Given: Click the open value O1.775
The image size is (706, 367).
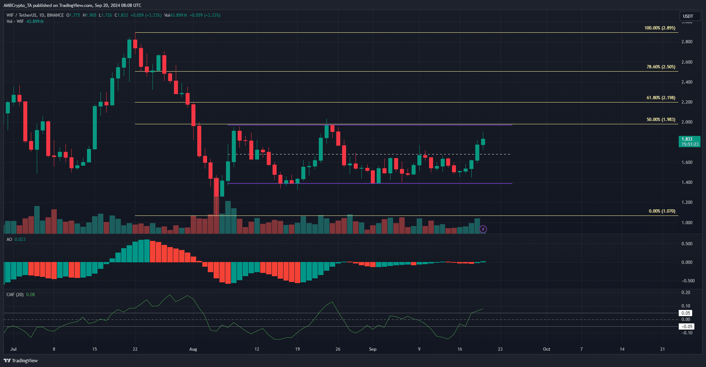Looking at the screenshot, I should pos(73,15).
